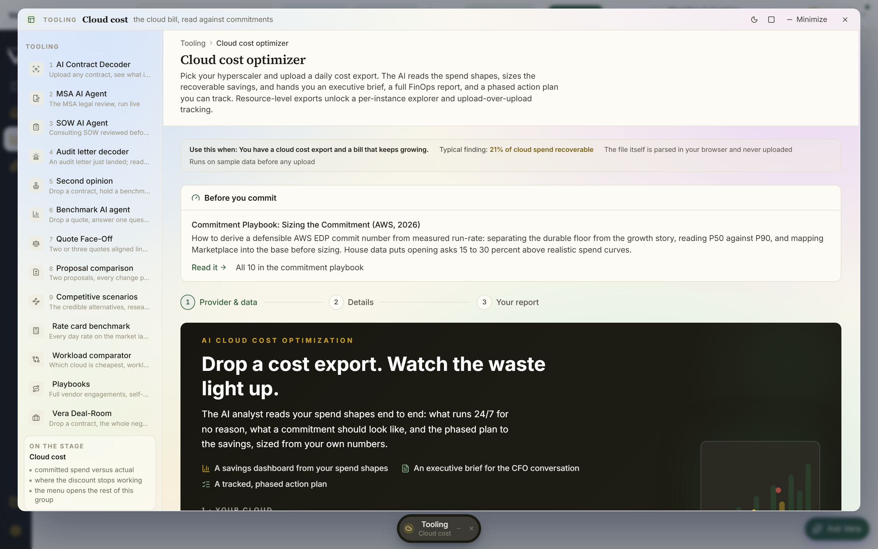Toggle dark mode with the moon icon
The image size is (878, 549).
pos(754,20)
